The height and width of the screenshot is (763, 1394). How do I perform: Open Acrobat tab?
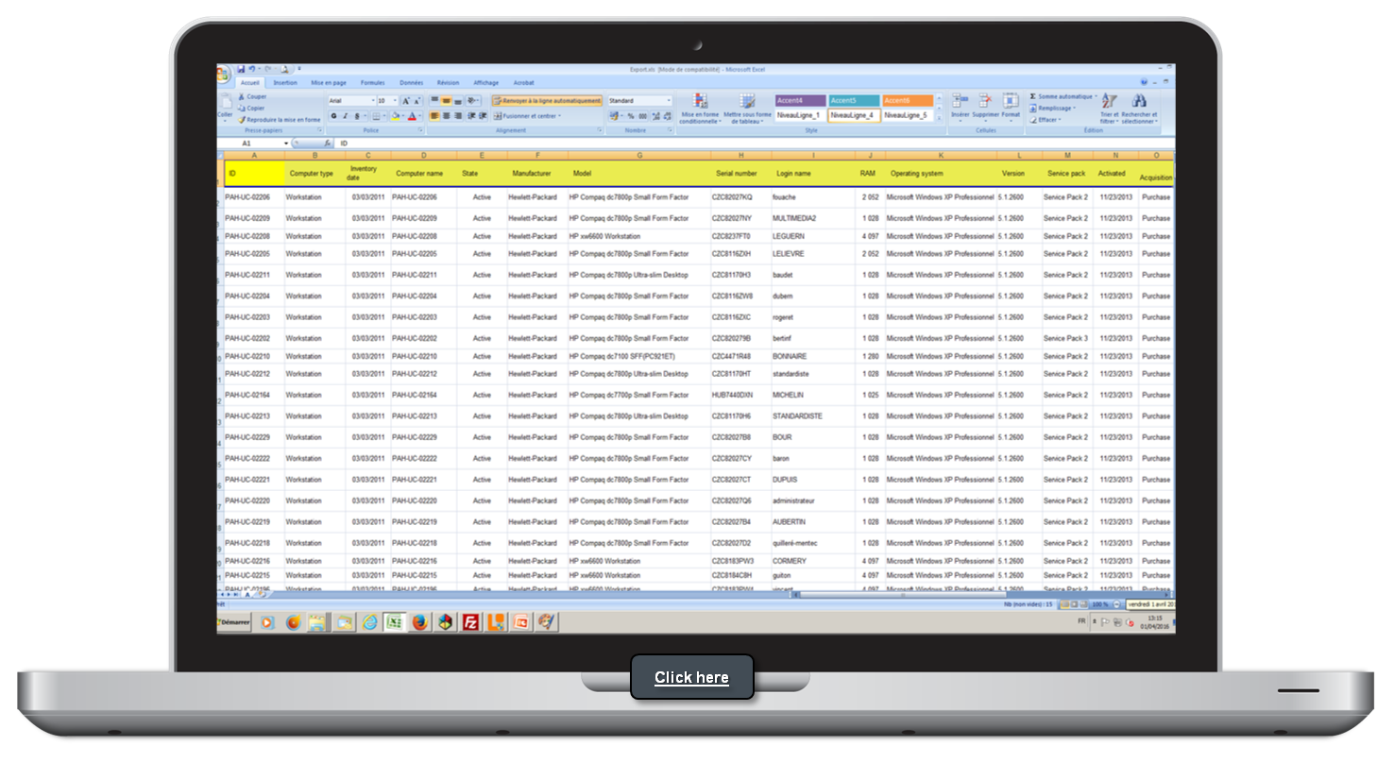point(523,82)
